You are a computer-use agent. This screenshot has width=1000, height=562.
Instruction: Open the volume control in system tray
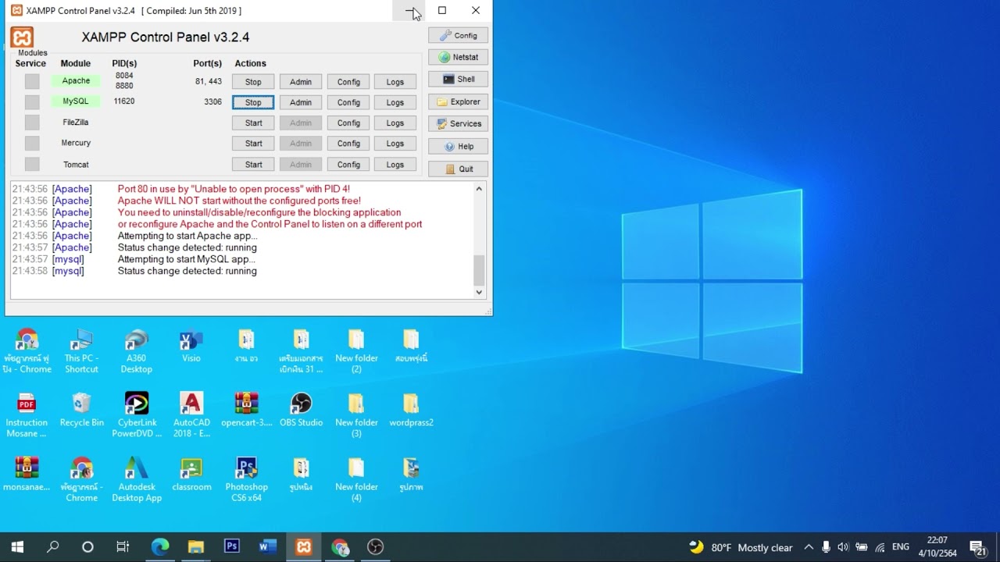point(843,547)
